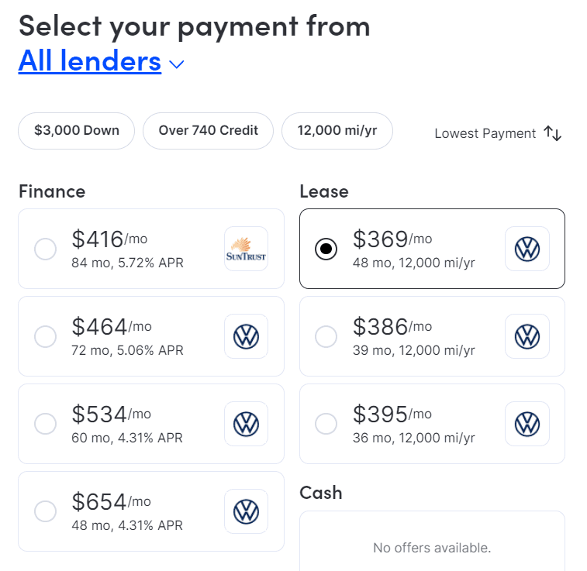Screen dimensions: 587x571
Task: Click the sort arrows icon beside Lowest Payment
Action: click(x=553, y=133)
